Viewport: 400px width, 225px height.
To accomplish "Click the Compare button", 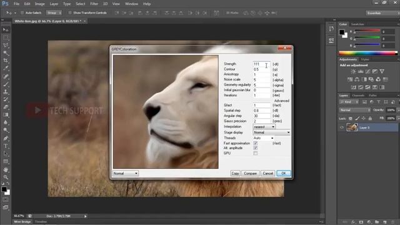I will (x=250, y=174).
